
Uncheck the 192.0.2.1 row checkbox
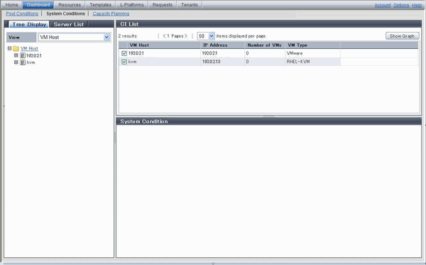click(124, 53)
